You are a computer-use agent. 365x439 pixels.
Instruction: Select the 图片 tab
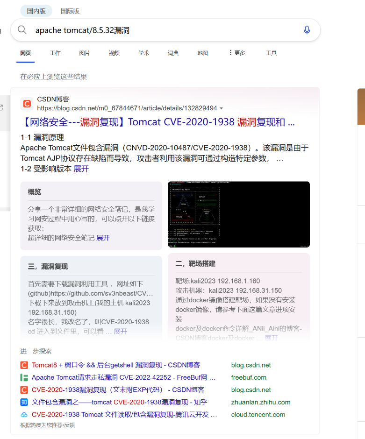tap(84, 53)
